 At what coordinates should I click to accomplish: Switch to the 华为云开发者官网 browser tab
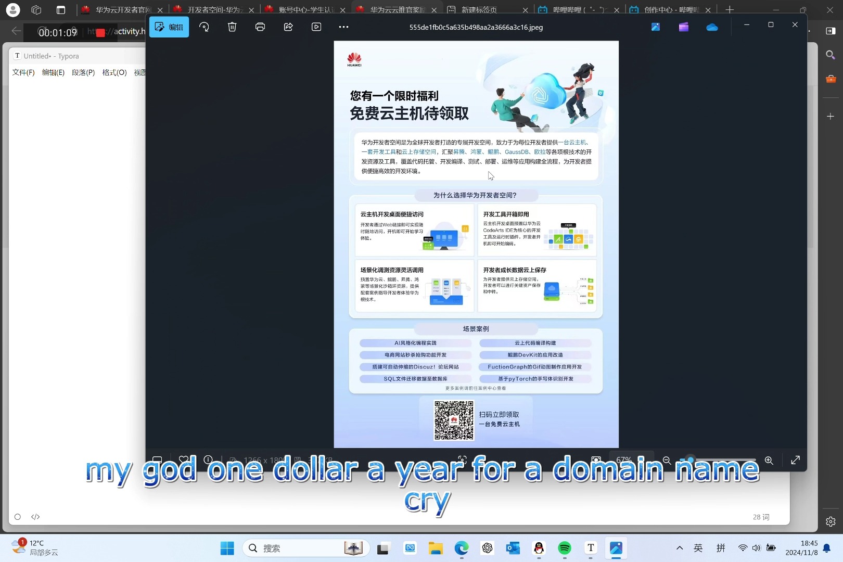coord(122,10)
